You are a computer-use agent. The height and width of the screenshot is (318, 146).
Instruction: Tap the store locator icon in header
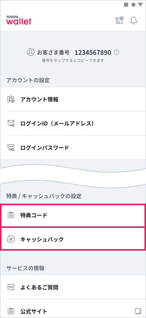click(120, 20)
